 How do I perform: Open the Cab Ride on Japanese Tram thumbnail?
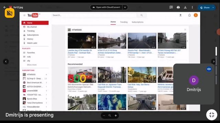click(112, 75)
